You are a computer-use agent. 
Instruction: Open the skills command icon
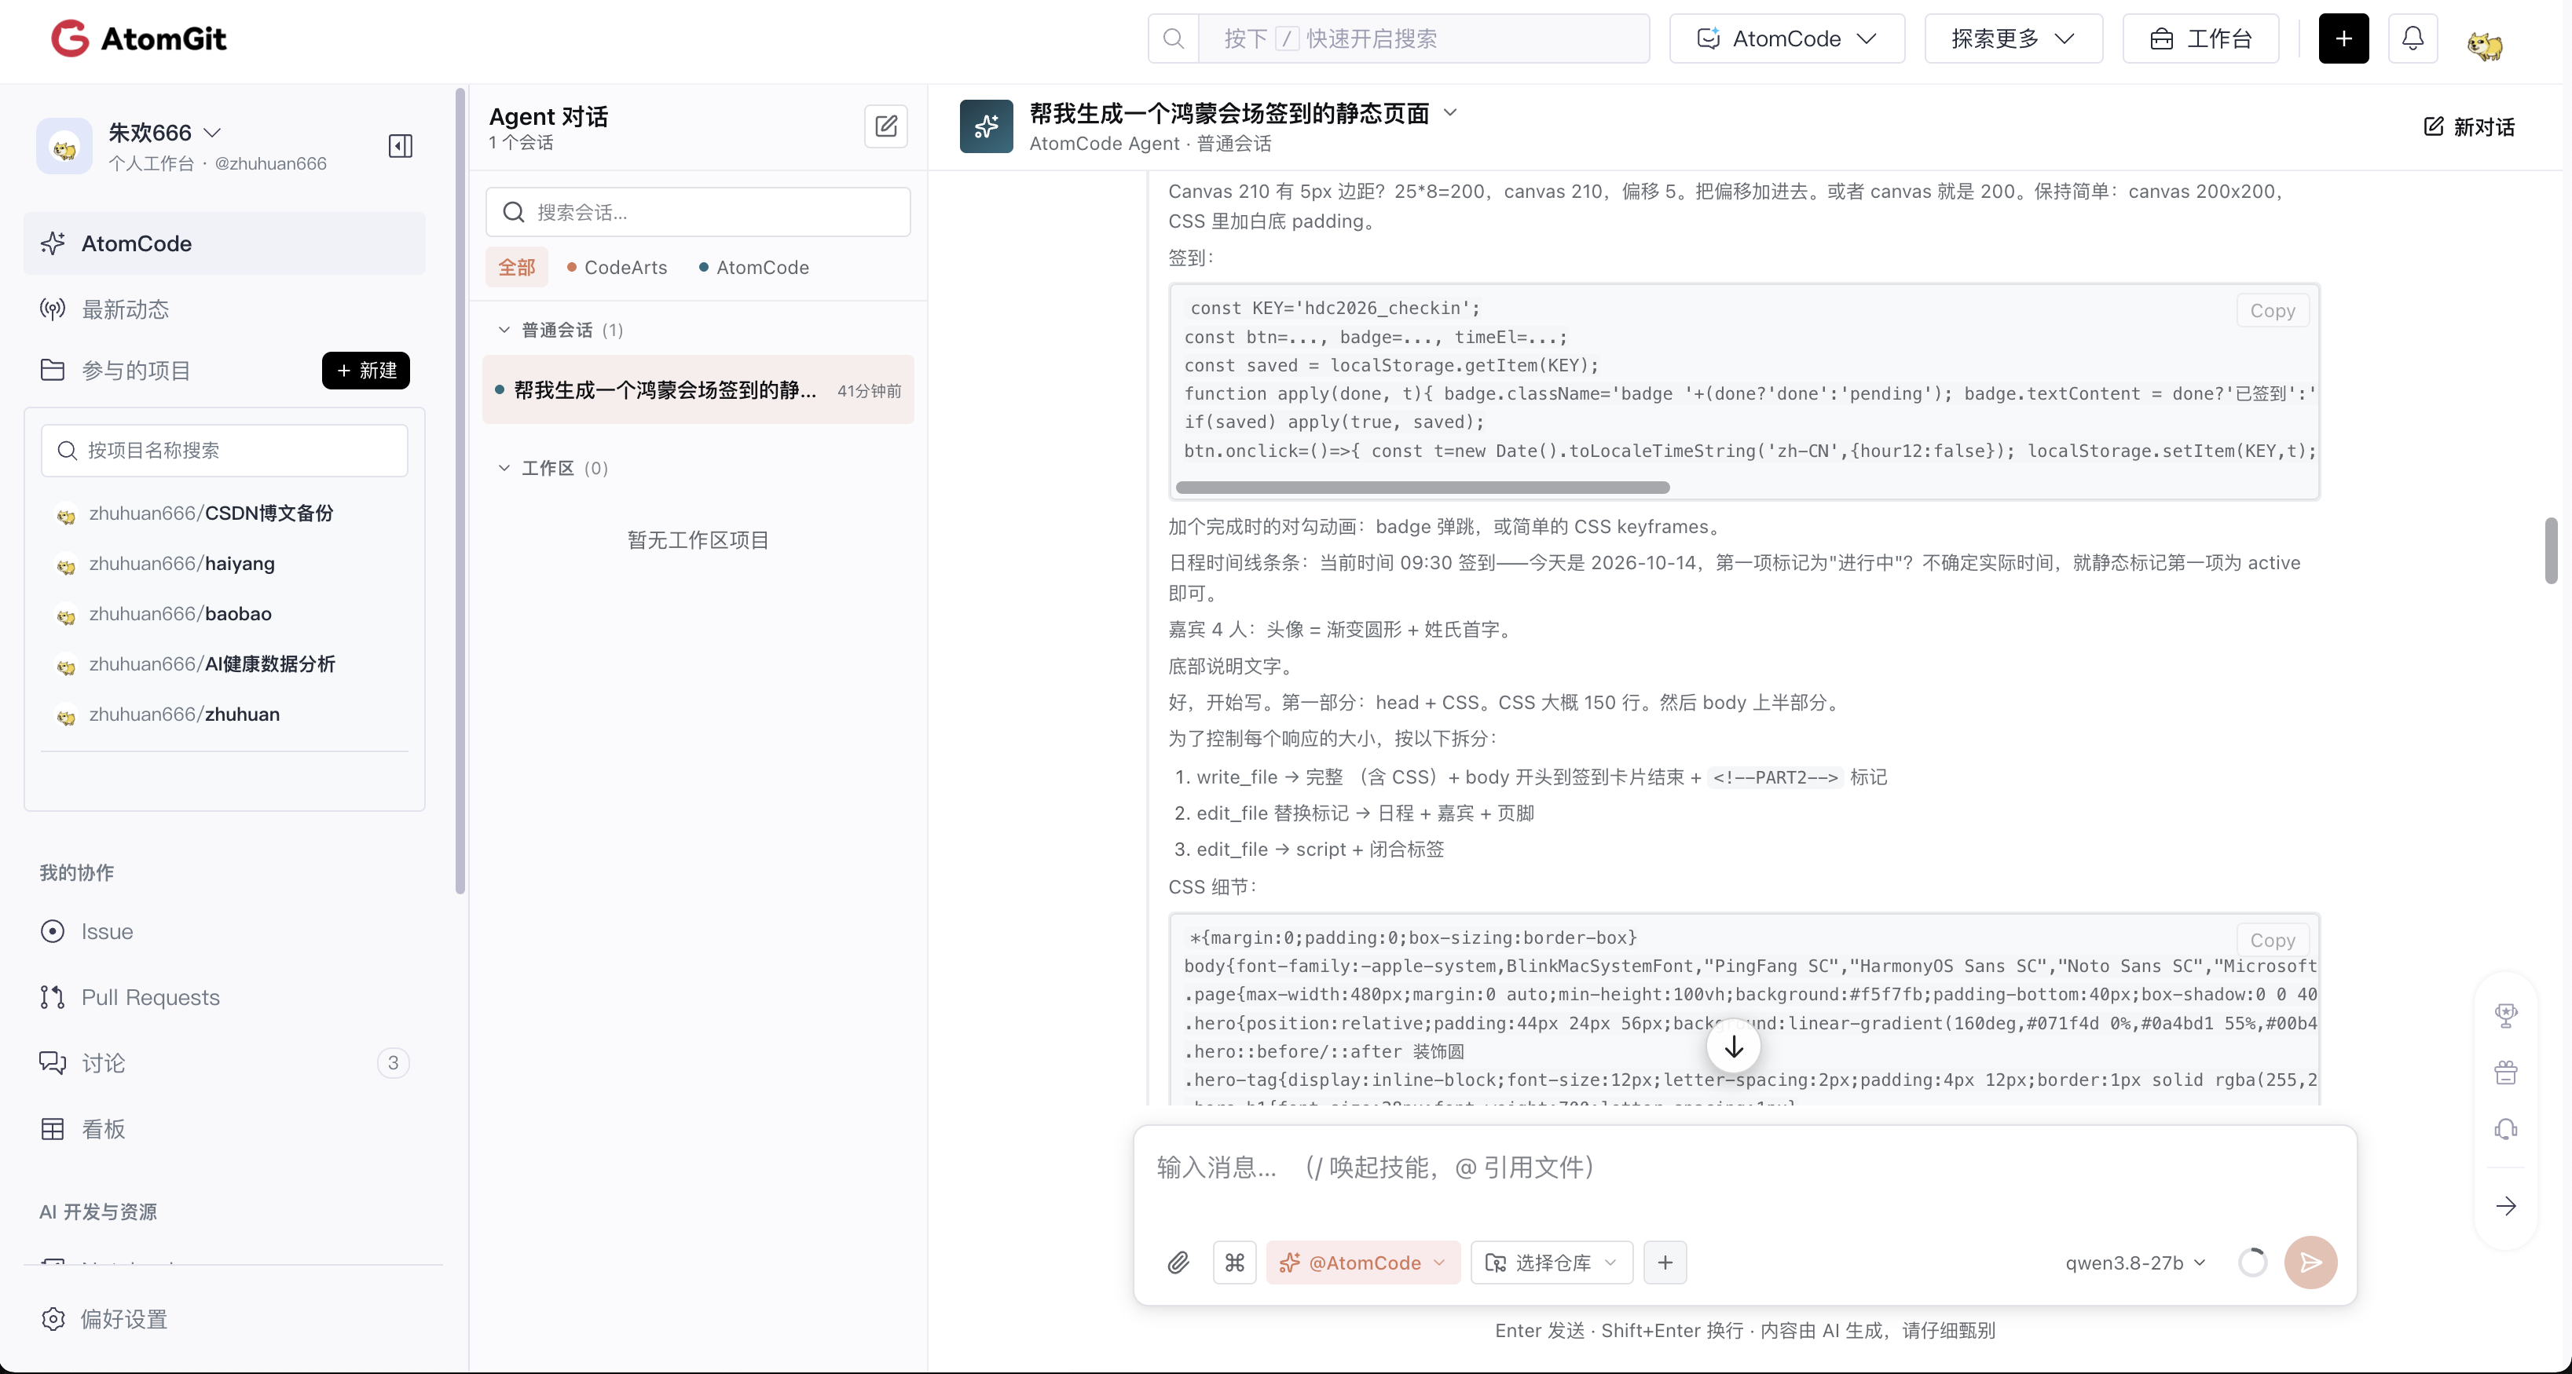1234,1263
